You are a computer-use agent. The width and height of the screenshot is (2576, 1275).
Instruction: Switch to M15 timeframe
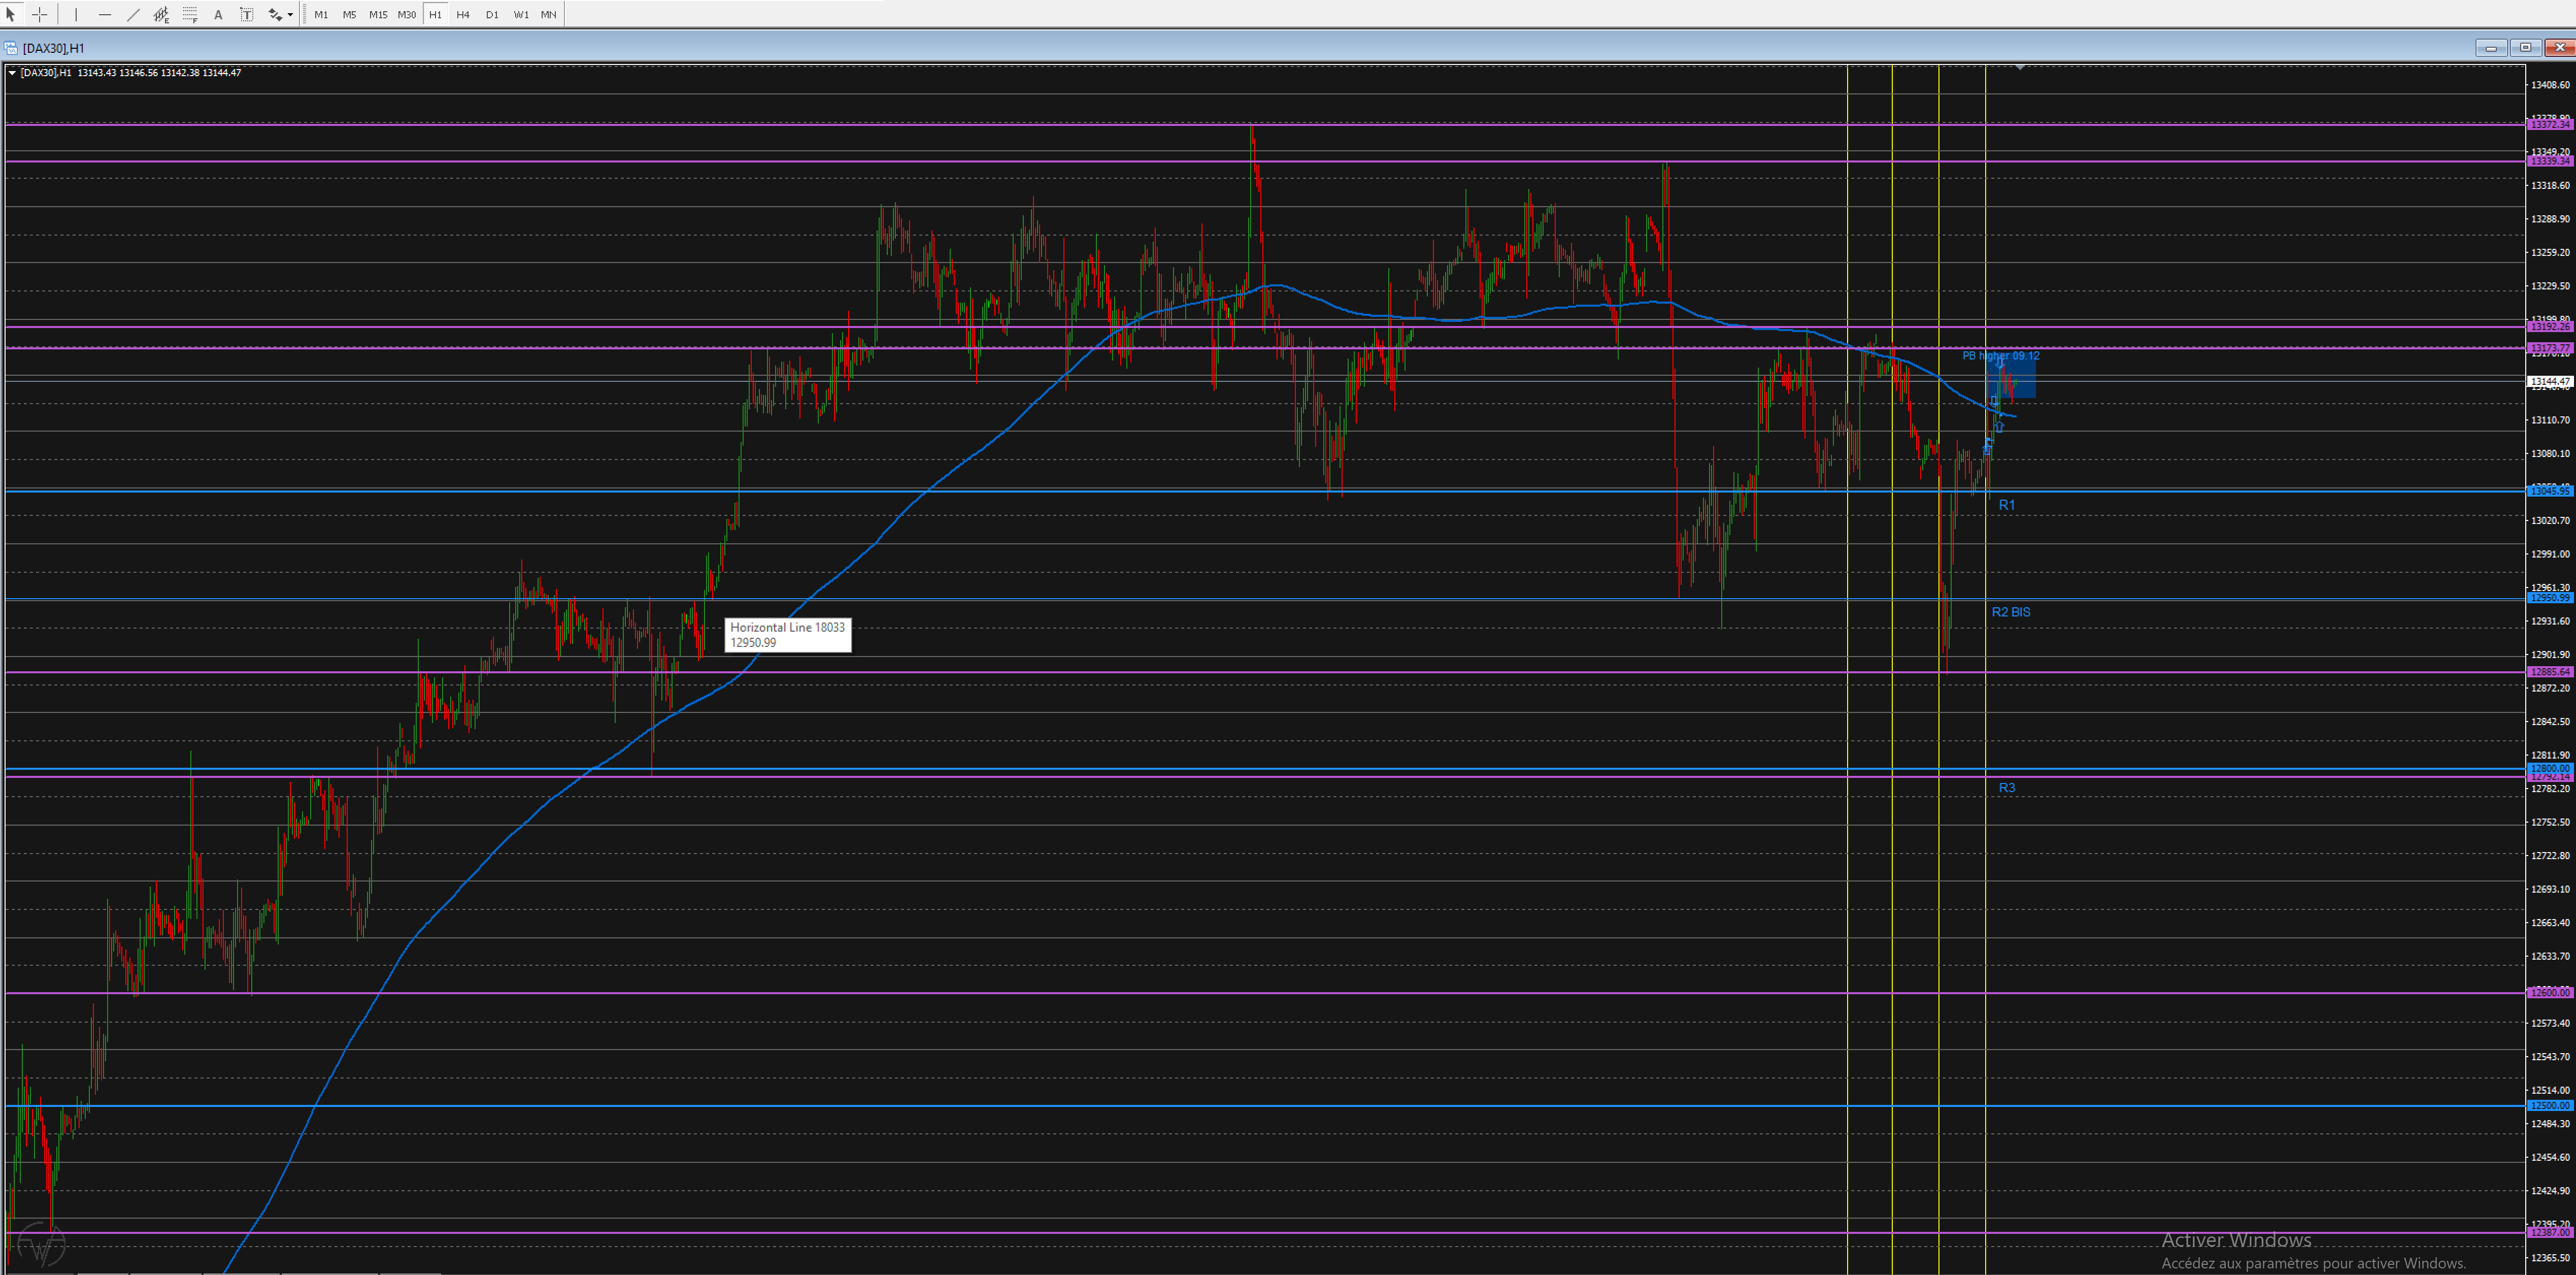point(378,14)
